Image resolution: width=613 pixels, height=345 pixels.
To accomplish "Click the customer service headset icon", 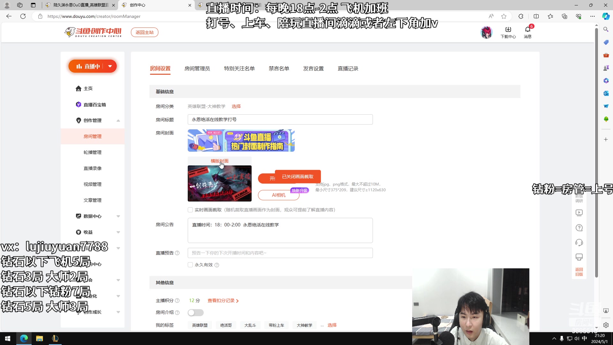I will coord(579,242).
